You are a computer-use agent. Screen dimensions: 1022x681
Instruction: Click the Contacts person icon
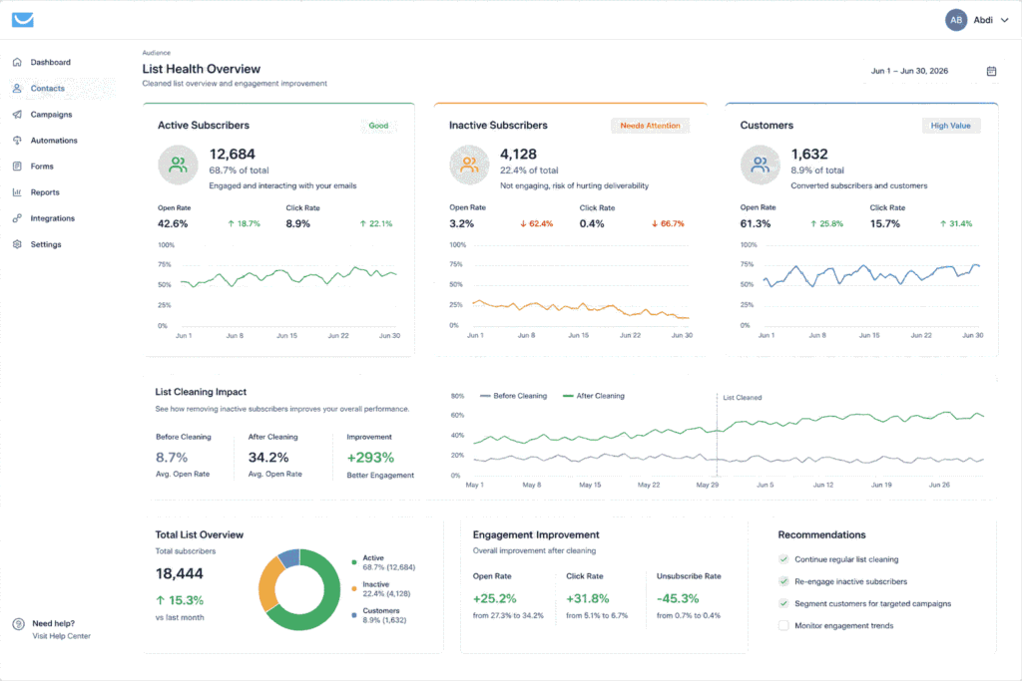17,89
